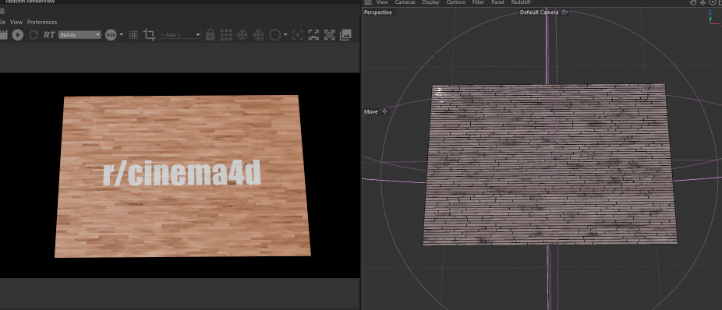The height and width of the screenshot is (310, 722).
Task: Click the Render play button in RenderView
Action: tap(17, 34)
